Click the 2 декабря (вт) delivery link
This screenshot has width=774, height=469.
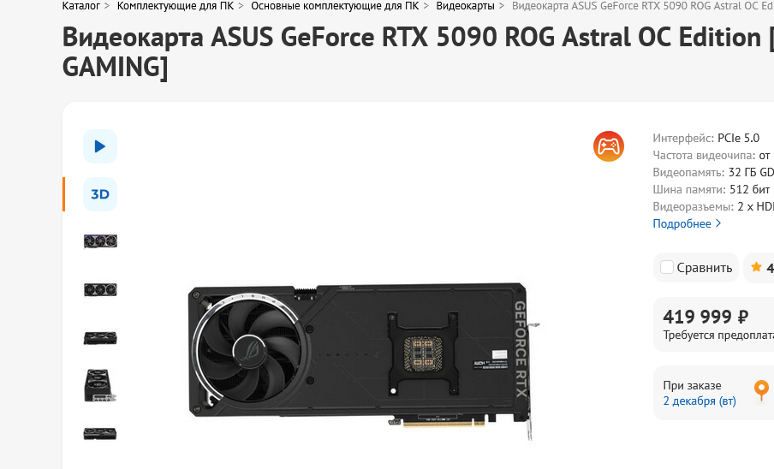pyautogui.click(x=700, y=401)
